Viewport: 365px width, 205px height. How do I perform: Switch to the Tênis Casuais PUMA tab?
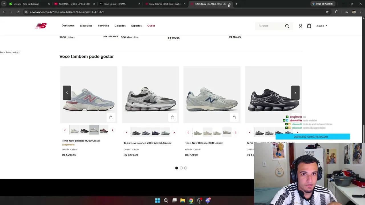[120, 4]
